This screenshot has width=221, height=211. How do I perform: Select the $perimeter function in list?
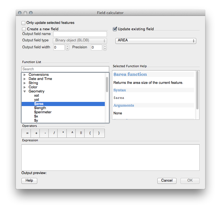pyautogui.click(x=43, y=112)
